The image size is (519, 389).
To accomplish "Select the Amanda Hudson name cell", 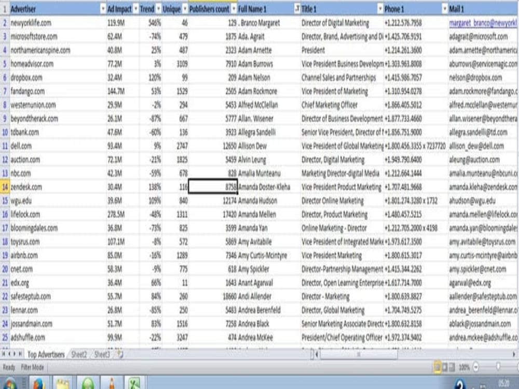I will 269,201.
